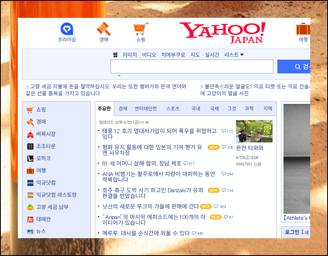The height and width of the screenshot is (256, 328).
Task: Open comments bubble showing 517
Action: (189, 163)
